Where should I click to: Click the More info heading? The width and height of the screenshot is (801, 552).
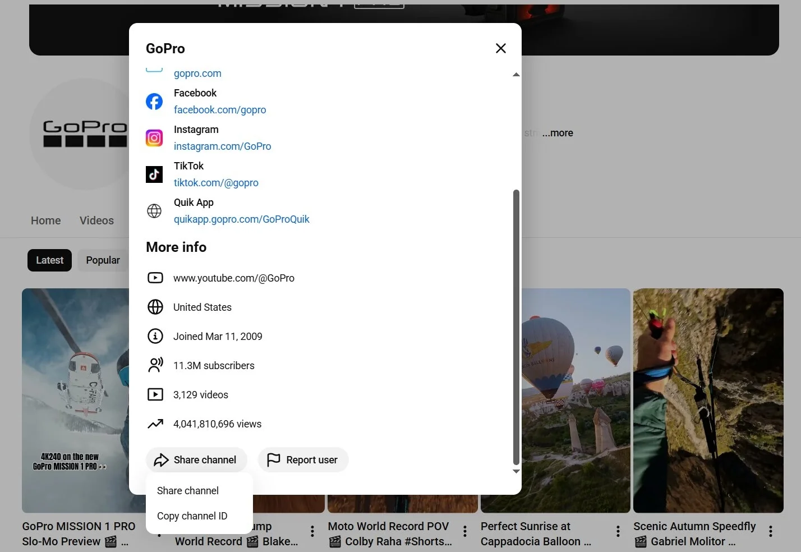click(176, 247)
